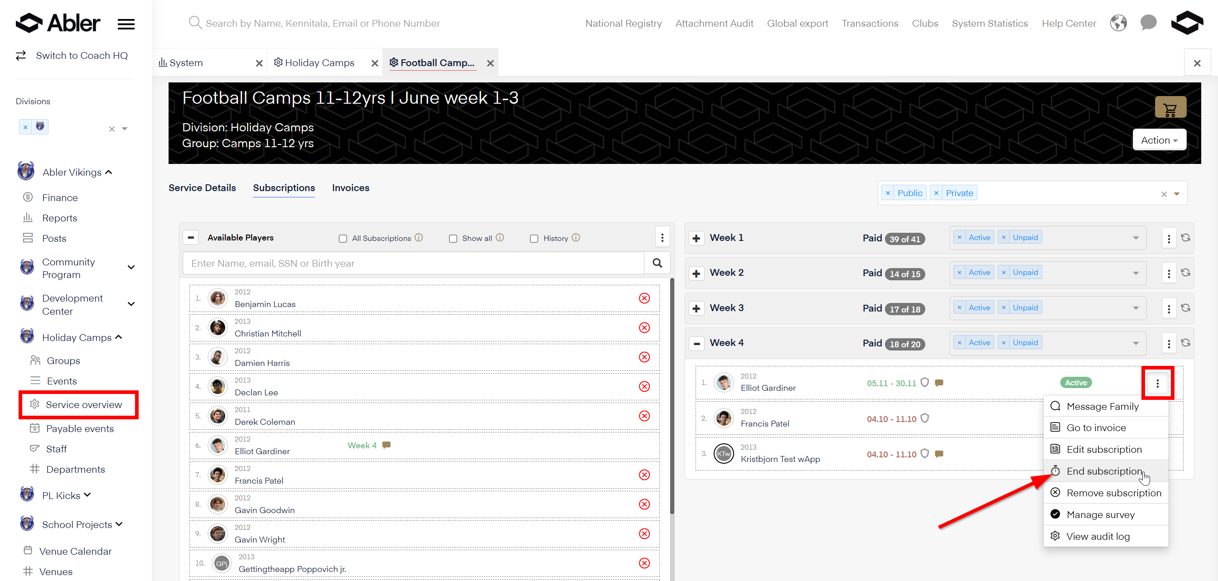Screen dimensions: 1218x581
Task: Focus the player name search field
Action: point(413,263)
